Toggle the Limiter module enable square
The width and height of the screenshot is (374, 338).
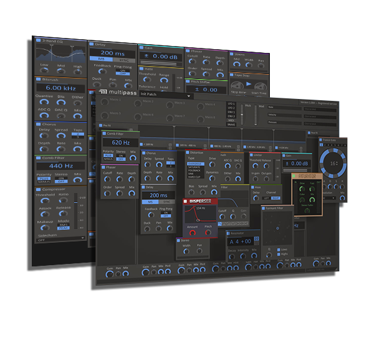pos(251,155)
